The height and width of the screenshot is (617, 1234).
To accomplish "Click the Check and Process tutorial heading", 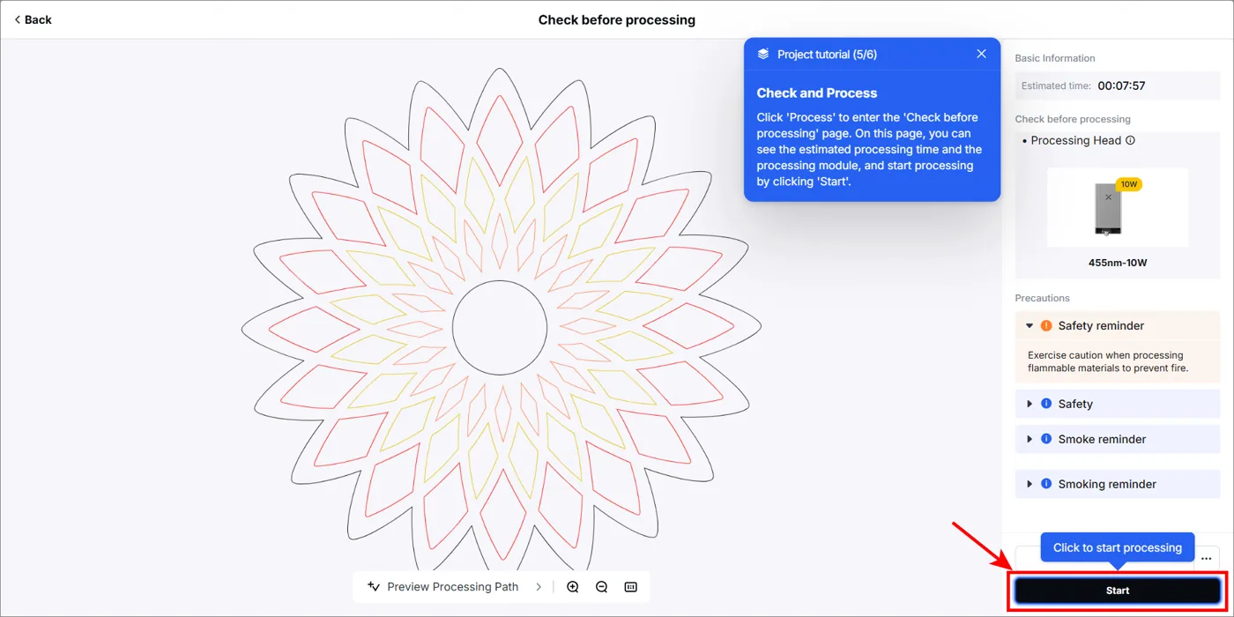I will pyautogui.click(x=817, y=93).
